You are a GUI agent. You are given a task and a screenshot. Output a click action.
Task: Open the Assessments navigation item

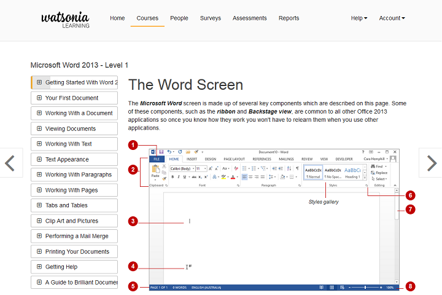pyautogui.click(x=249, y=18)
